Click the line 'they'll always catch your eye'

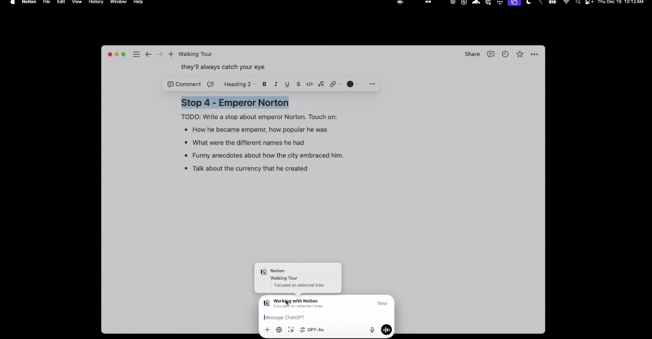point(222,67)
